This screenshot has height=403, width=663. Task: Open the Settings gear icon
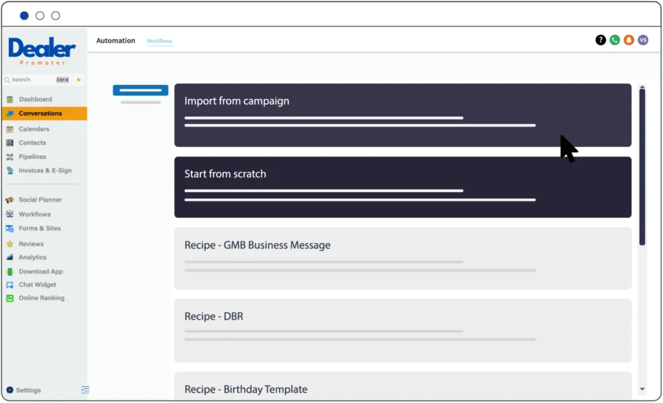(9, 390)
